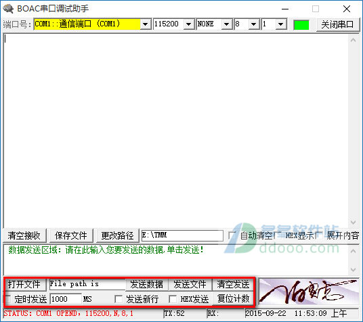Click the 发送数据 button

pyautogui.click(x=146, y=284)
